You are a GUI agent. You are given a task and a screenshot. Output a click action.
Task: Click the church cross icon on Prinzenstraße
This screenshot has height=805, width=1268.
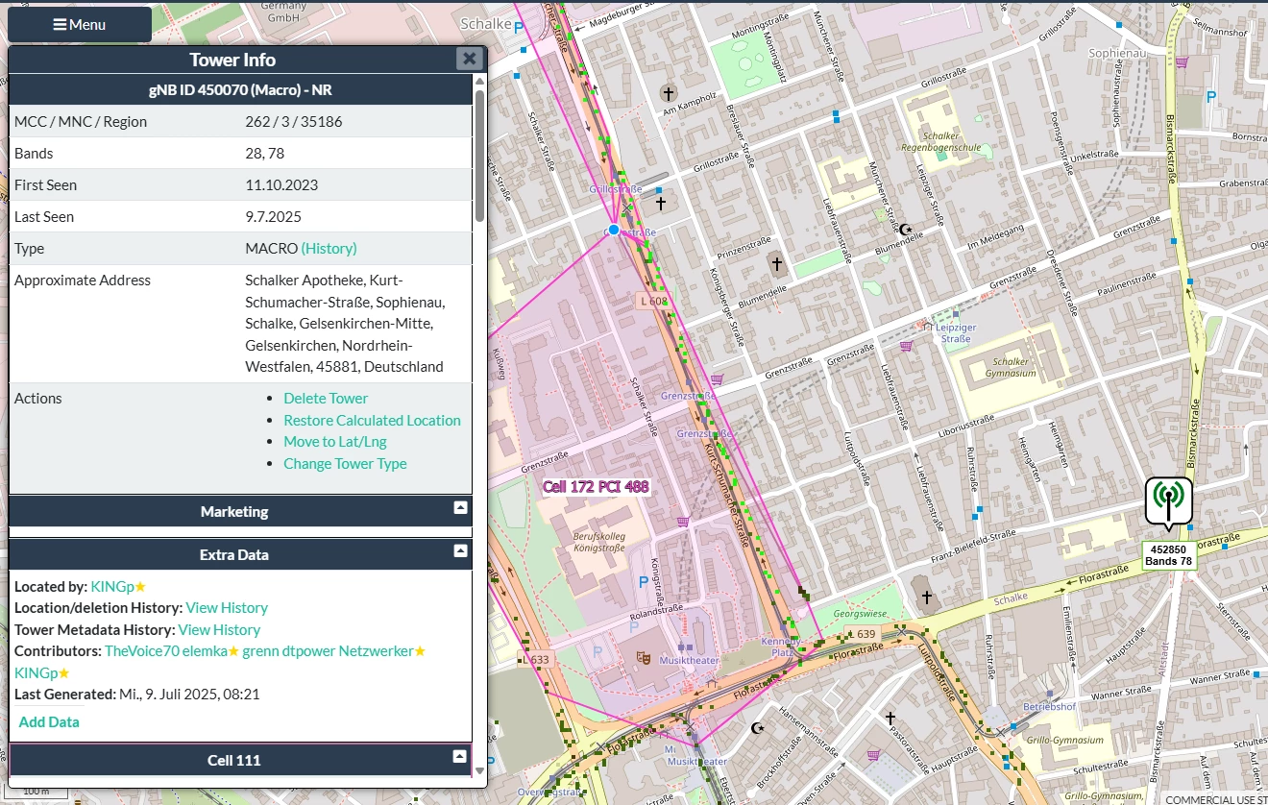click(x=777, y=263)
